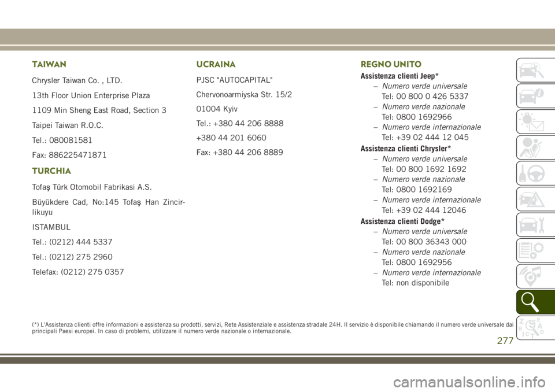Click the UCRAINA heading
The width and height of the screenshot is (555, 392).
pos(216,64)
